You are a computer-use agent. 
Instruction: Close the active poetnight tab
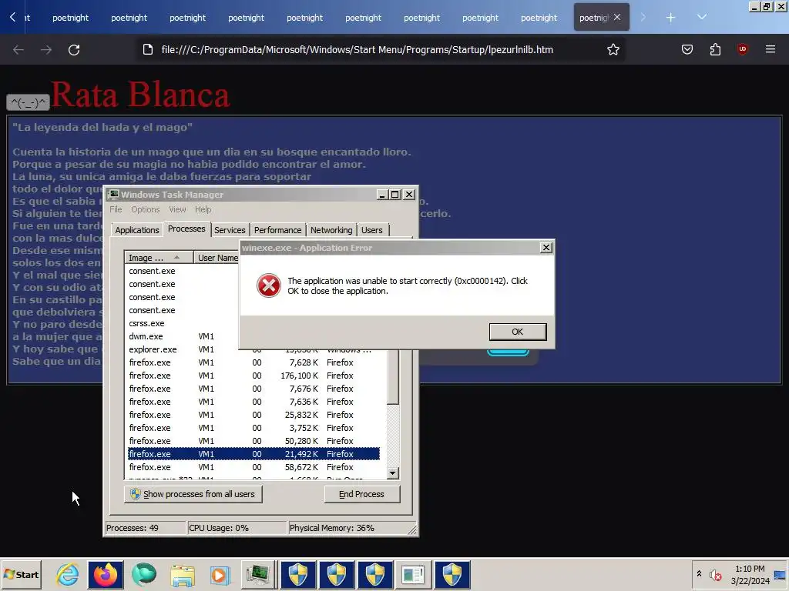[617, 17]
